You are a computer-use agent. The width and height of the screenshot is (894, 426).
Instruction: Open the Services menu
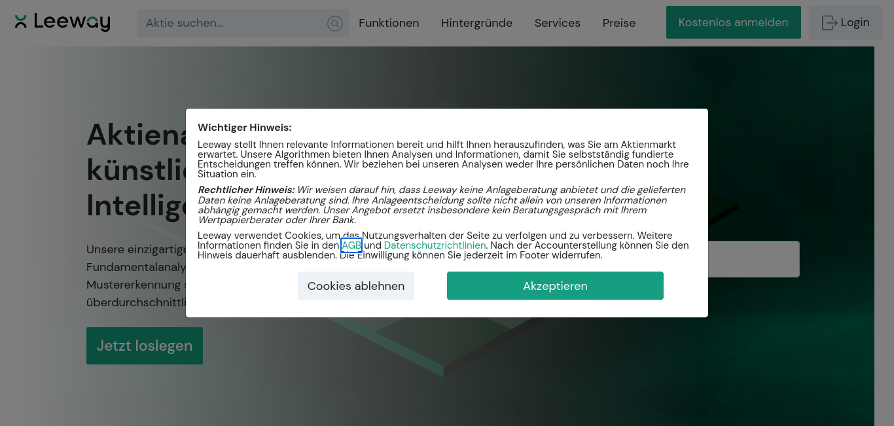[x=558, y=23]
